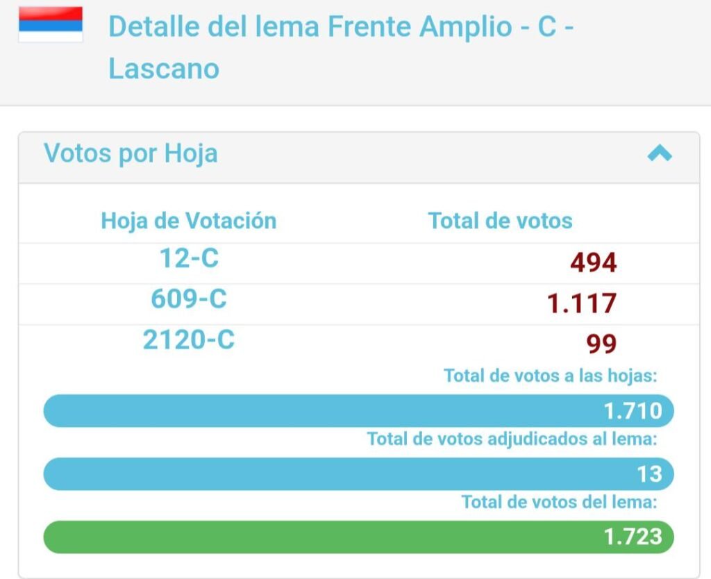Image resolution: width=711 pixels, height=579 pixels.
Task: Open hoja 609-C link
Action: click(x=189, y=299)
